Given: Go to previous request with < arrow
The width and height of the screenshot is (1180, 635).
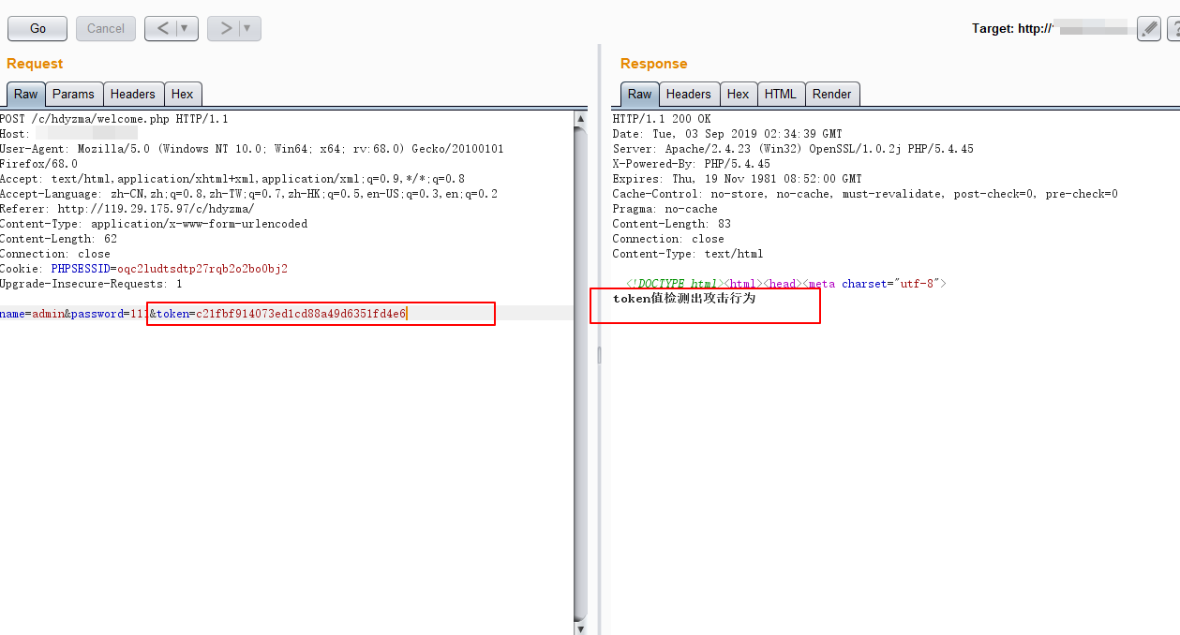Looking at the screenshot, I should 162,28.
